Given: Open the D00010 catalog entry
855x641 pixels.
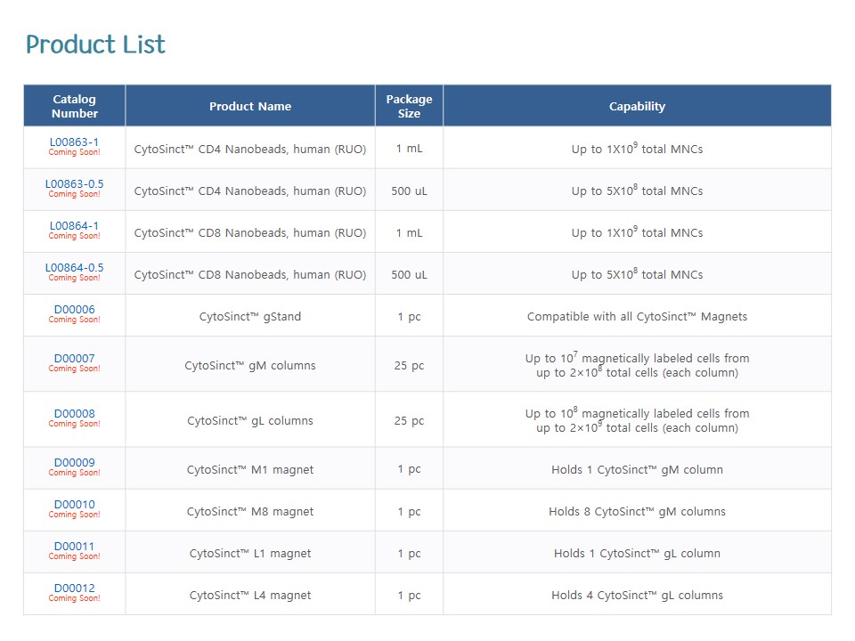Looking at the screenshot, I should coord(74,505).
